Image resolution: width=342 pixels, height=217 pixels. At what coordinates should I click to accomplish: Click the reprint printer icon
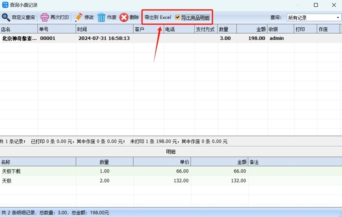[44, 17]
